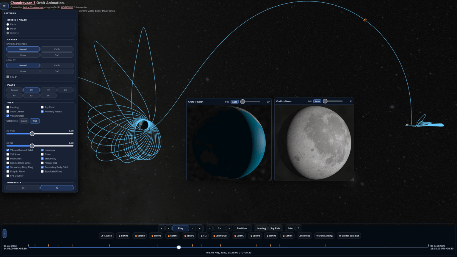Switch the orbit plane to YZ
Image resolution: width=457 pixels, height=257 pixels.
[48, 90]
